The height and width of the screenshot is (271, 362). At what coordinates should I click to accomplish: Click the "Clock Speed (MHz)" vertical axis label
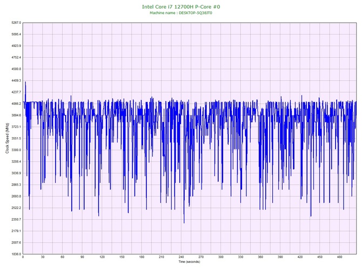point(6,138)
